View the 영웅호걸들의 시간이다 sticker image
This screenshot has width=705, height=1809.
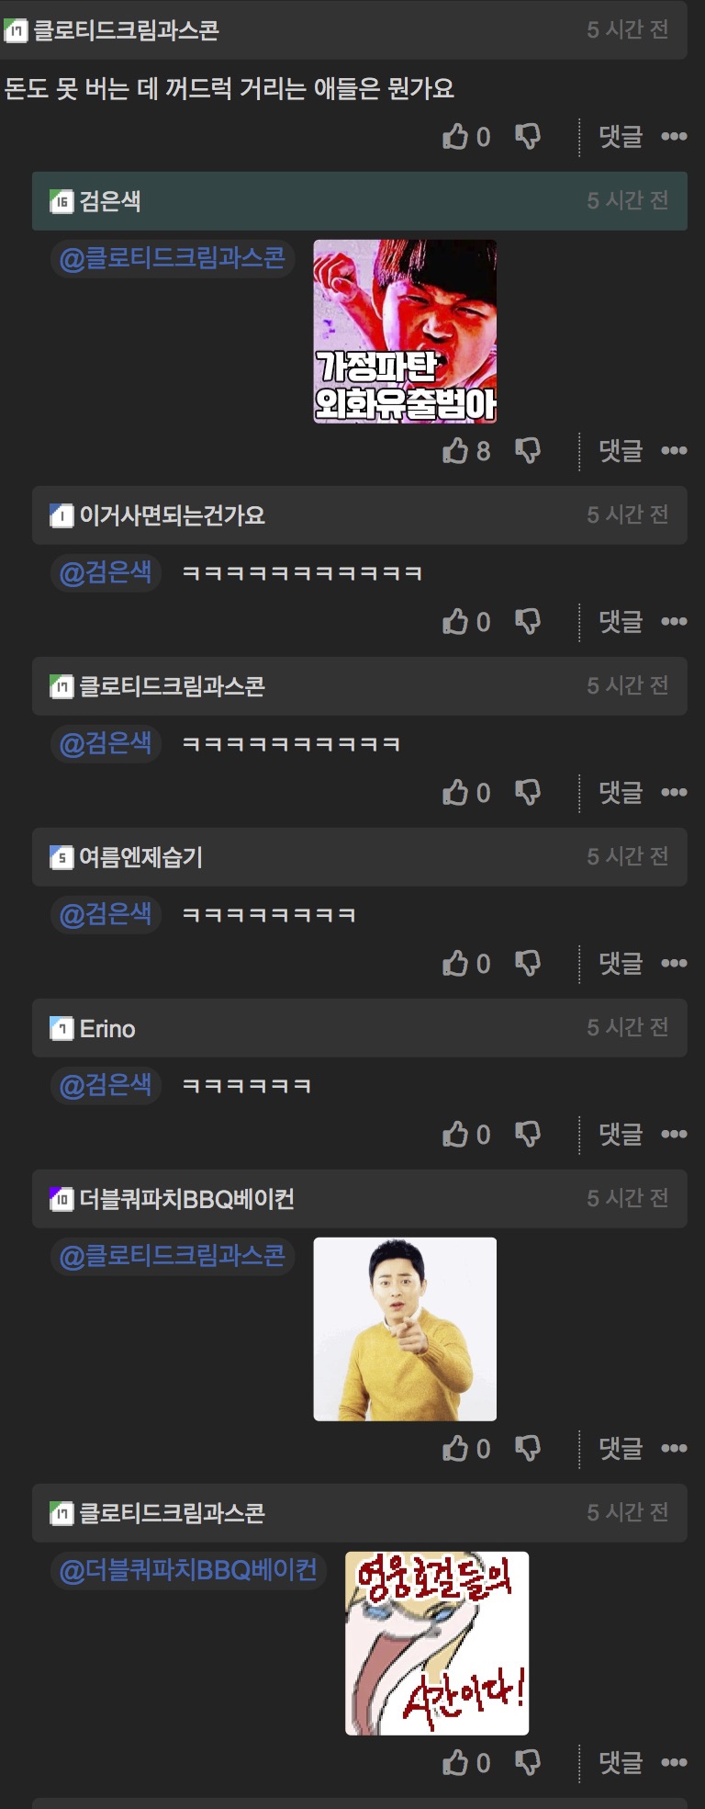click(437, 1644)
